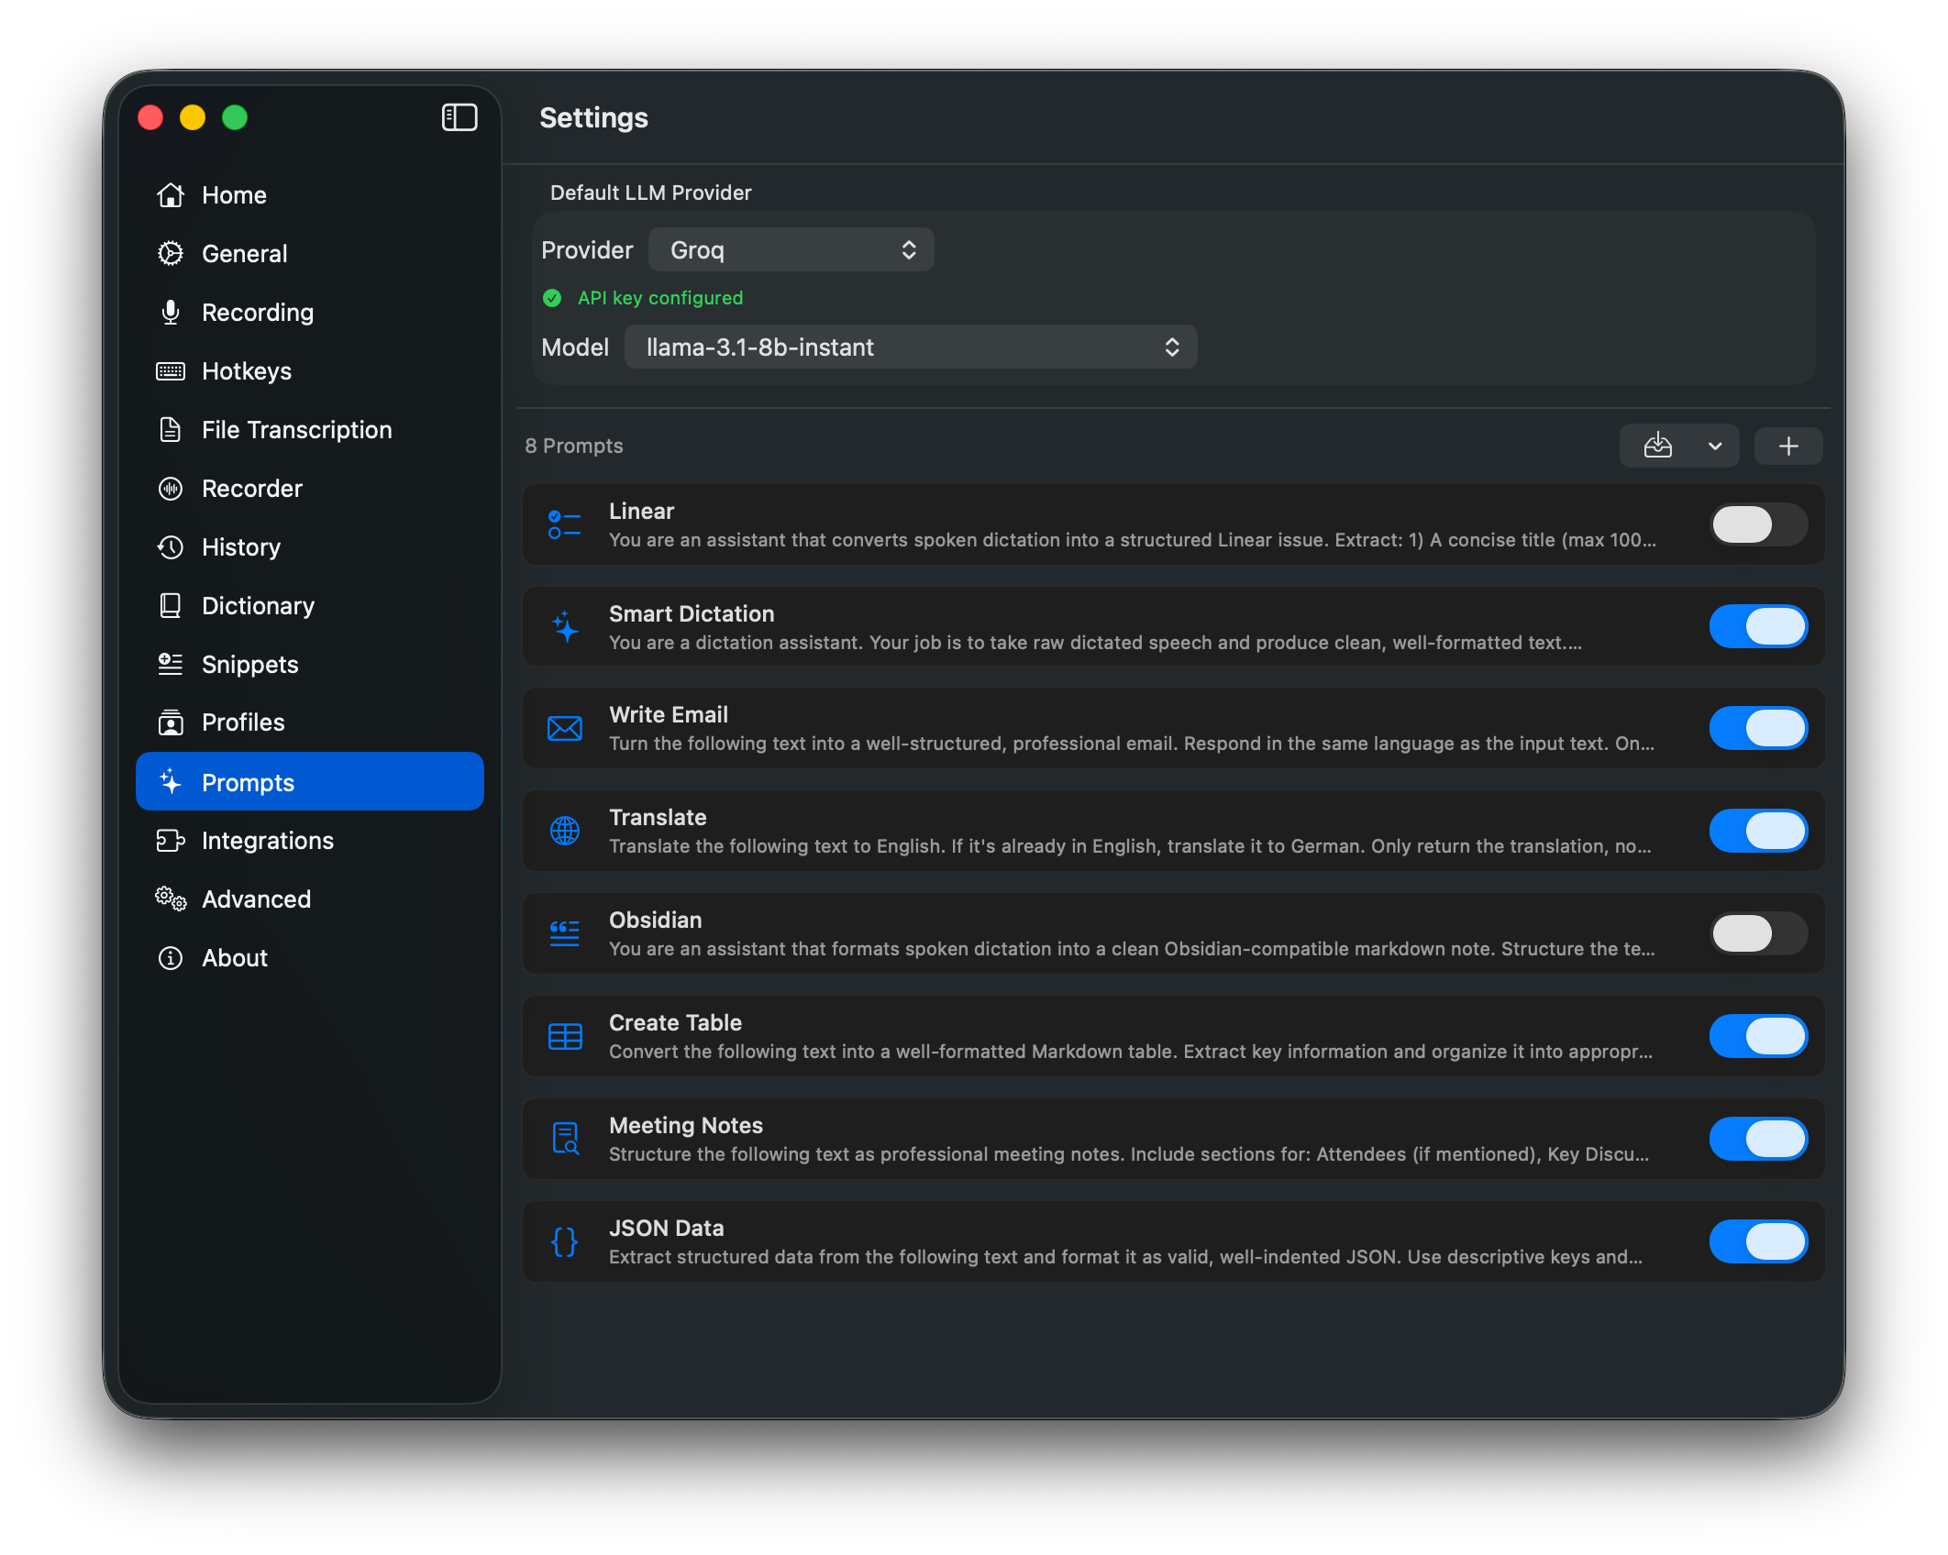The width and height of the screenshot is (1948, 1555).
Task: Enable the Obsidian prompt
Action: tap(1758, 933)
